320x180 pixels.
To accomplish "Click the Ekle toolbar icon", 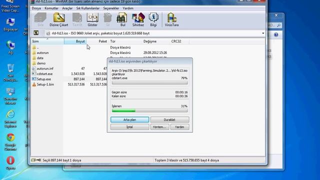I will click(40, 19).
